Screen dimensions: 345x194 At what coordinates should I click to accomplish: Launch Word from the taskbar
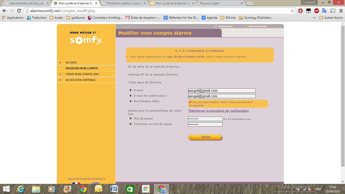tap(114, 189)
